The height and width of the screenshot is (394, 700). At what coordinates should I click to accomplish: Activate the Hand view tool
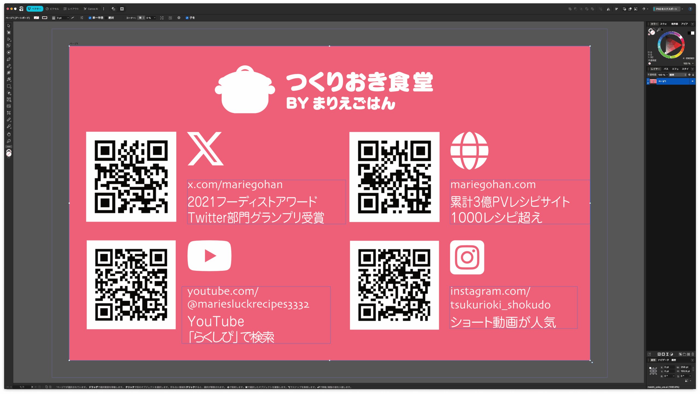click(9, 134)
